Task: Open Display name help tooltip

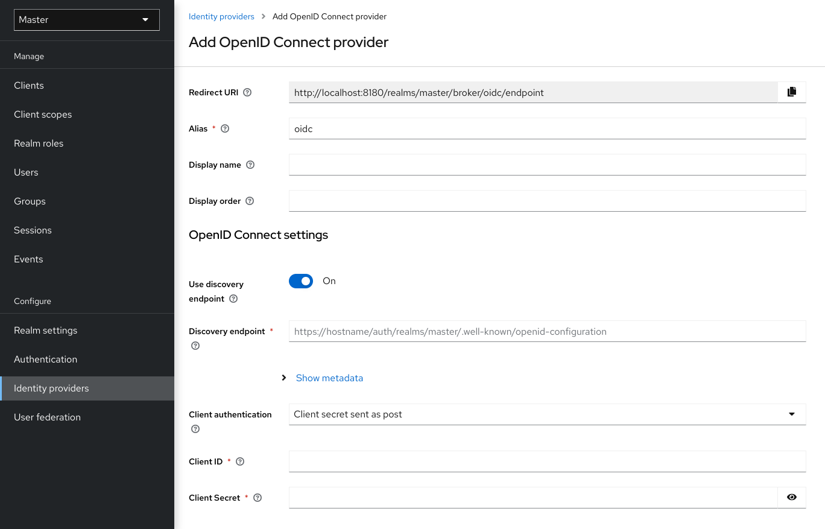Action: [250, 164]
